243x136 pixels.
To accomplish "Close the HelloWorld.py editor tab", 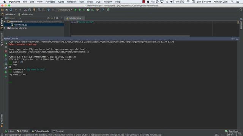I will click(83, 18).
